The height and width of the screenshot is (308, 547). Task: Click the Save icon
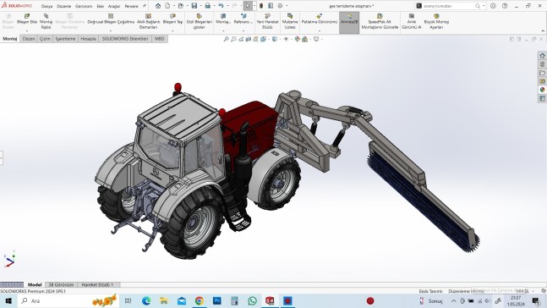pos(194,6)
